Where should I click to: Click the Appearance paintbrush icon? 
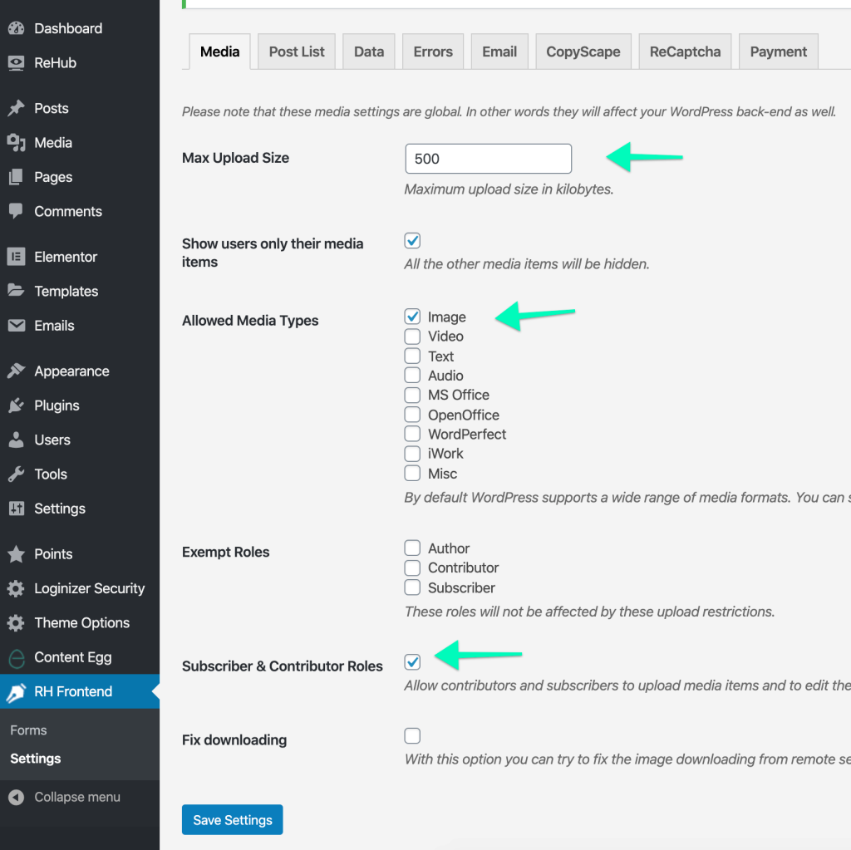tap(16, 371)
